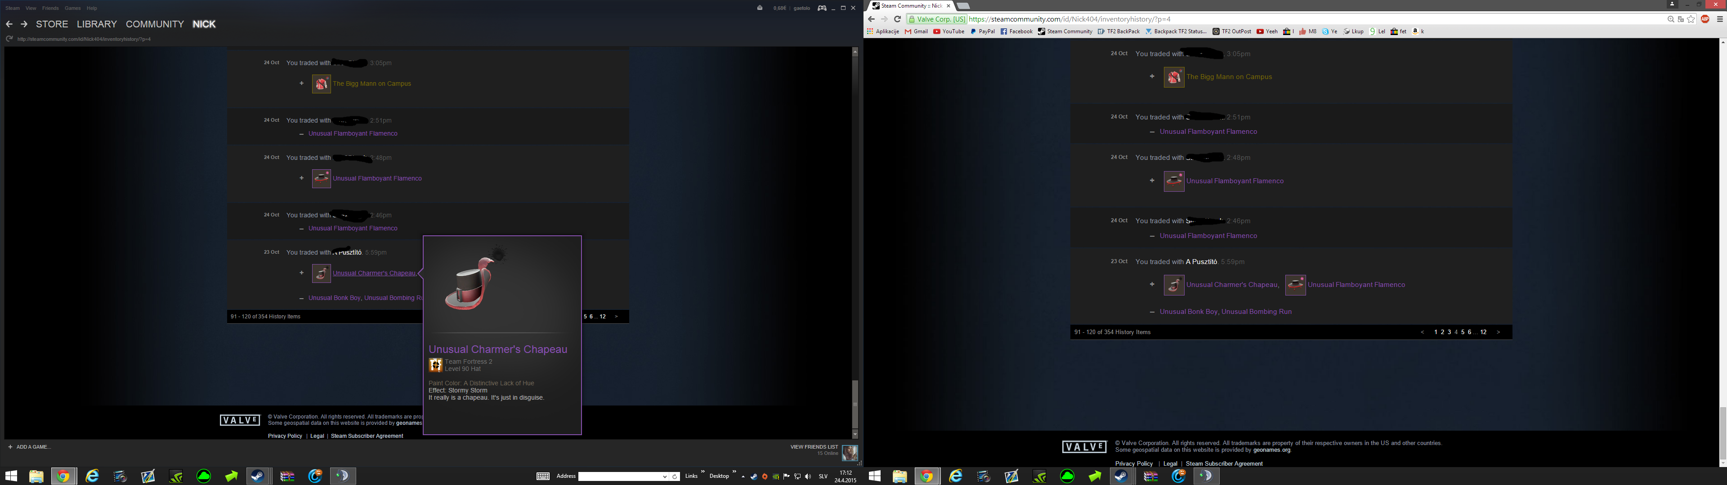Open The Bigg Mann on Campus link in Steam
The width and height of the screenshot is (1727, 485).
point(372,84)
